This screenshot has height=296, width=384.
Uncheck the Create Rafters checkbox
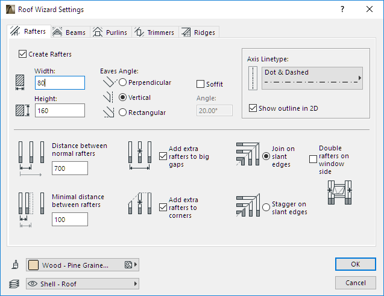click(24, 54)
